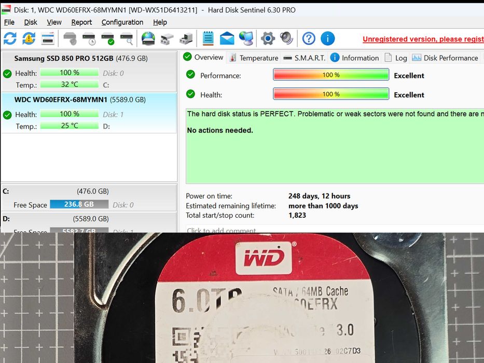Screen dimensions: 484x363
Task: Click green check next to Overview Health row
Action: click(x=190, y=94)
